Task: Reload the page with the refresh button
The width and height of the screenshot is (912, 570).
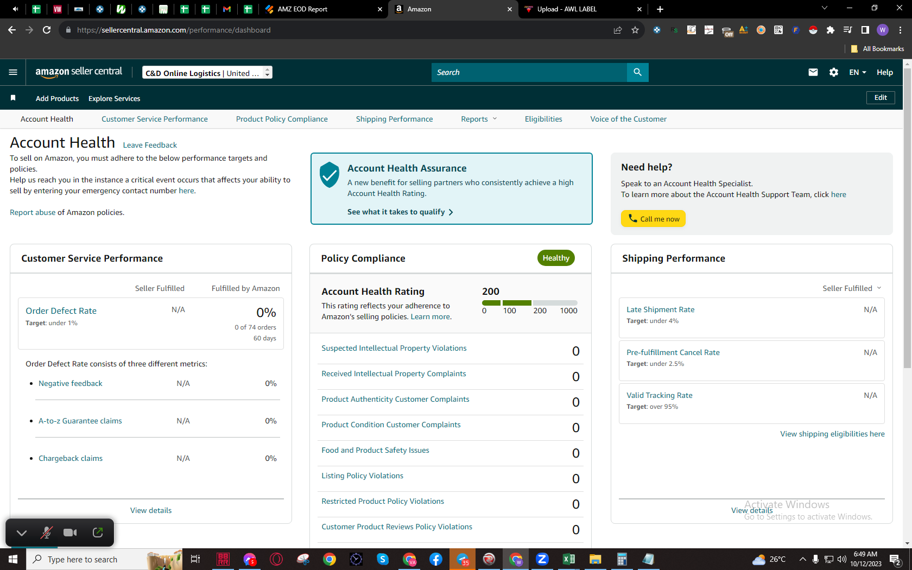Action: coord(47,30)
